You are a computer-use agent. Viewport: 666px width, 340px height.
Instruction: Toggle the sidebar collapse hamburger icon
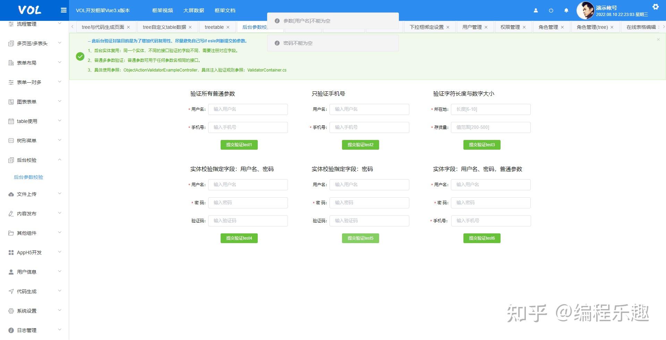coord(63,10)
